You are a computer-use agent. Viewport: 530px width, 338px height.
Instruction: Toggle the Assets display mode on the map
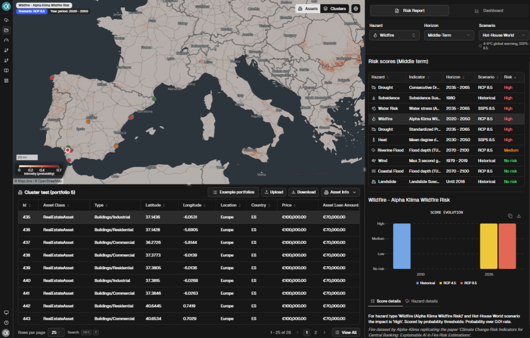[308, 9]
